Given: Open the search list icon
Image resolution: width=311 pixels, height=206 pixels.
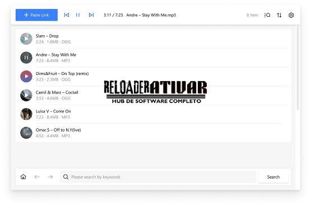Looking at the screenshot, I should [x=267, y=15].
